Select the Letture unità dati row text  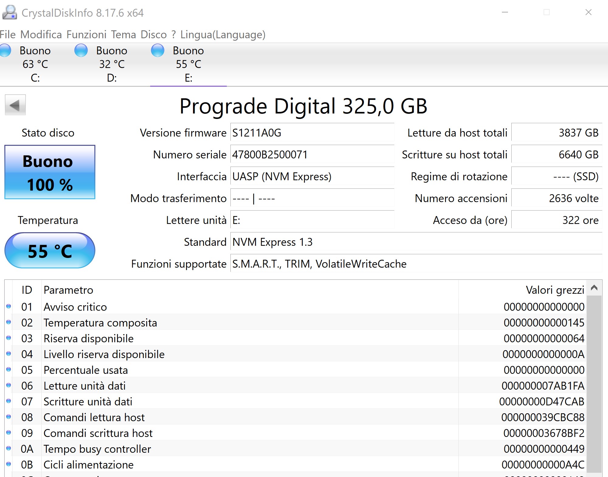(x=85, y=386)
